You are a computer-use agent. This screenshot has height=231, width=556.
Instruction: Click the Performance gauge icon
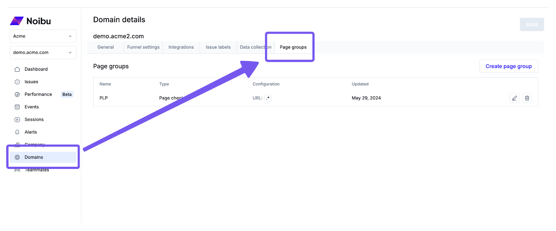point(17,94)
